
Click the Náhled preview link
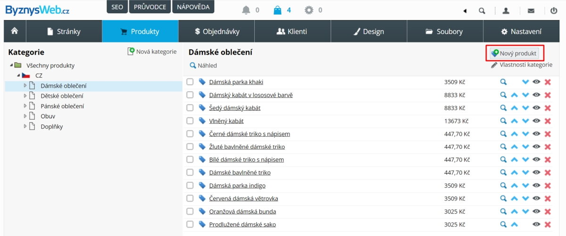click(x=203, y=65)
